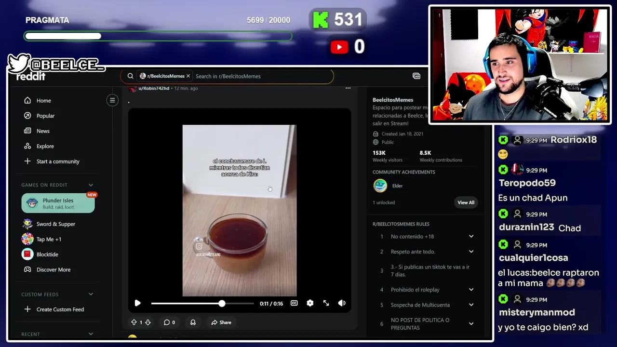Collapse Games on Reddit section

(x=91, y=185)
